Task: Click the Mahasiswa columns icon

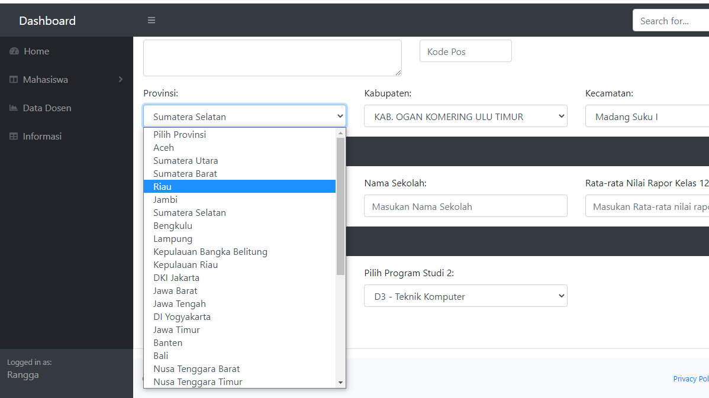Action: tap(13, 79)
